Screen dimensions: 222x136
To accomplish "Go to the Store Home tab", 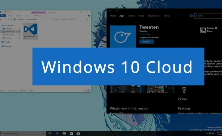I will (113, 16).
